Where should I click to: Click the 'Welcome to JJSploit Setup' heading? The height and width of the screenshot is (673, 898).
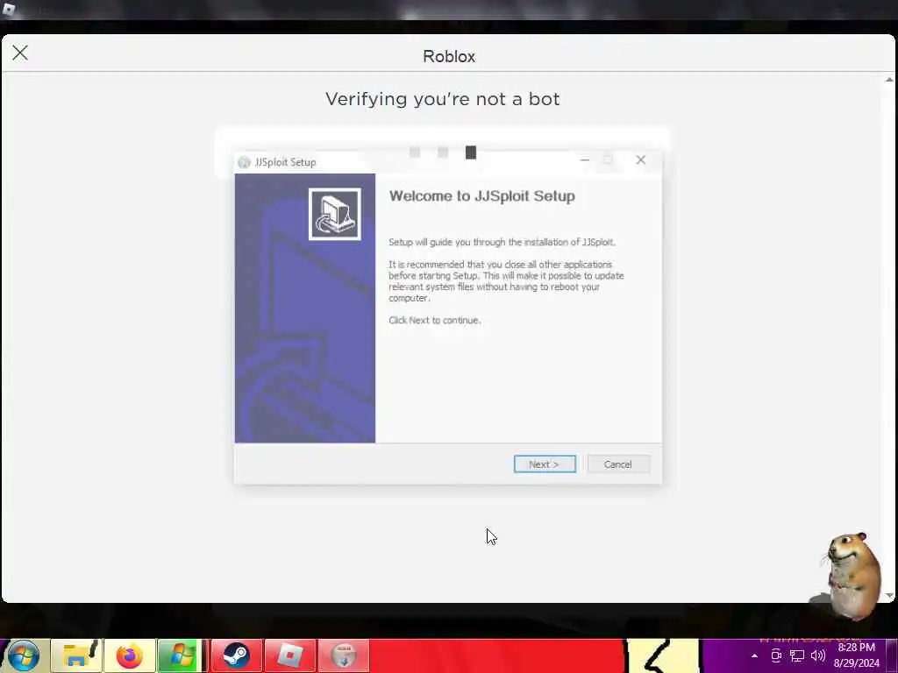(482, 196)
